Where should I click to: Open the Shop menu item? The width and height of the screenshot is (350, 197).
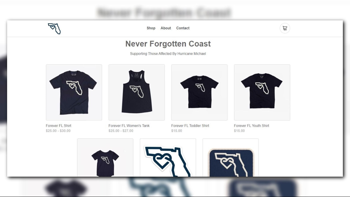[151, 28]
